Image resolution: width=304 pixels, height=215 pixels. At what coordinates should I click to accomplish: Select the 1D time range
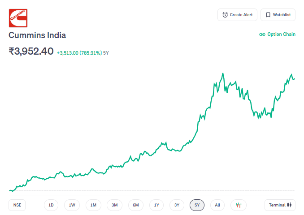coord(51,205)
